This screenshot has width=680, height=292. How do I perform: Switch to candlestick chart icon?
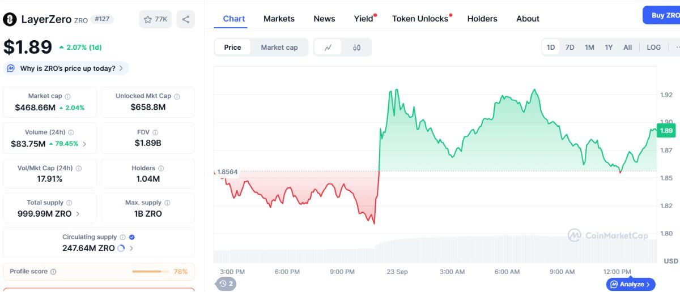[356, 48]
